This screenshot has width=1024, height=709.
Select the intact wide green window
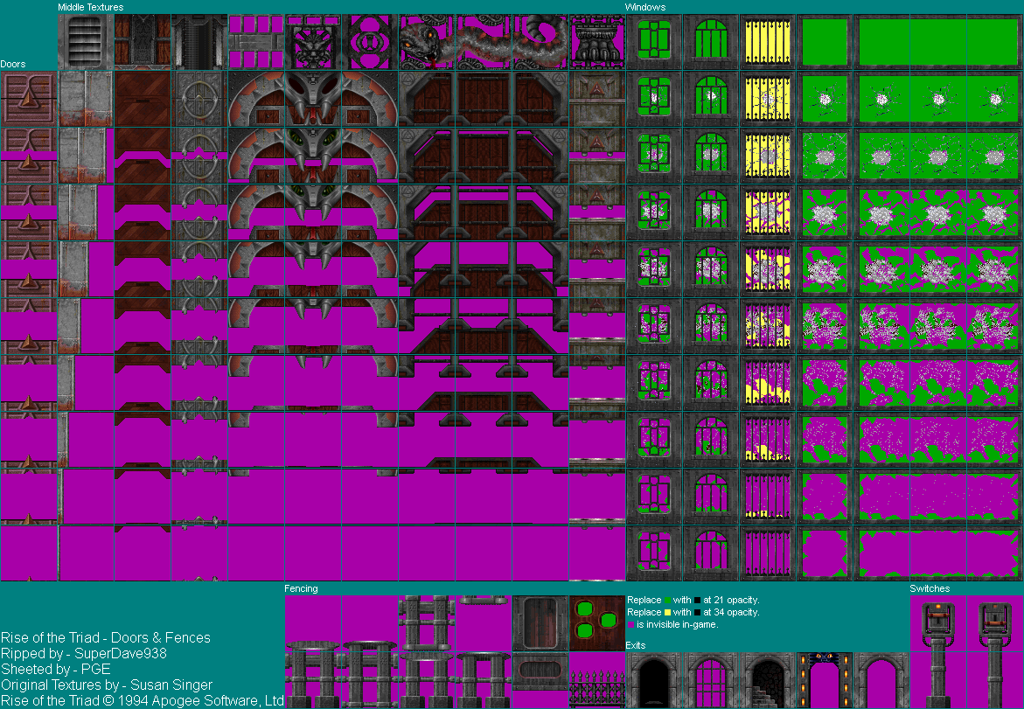pyautogui.click(x=937, y=42)
